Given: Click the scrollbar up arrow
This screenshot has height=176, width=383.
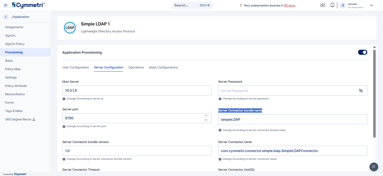Looking at the screenshot, I should [x=374, y=47].
